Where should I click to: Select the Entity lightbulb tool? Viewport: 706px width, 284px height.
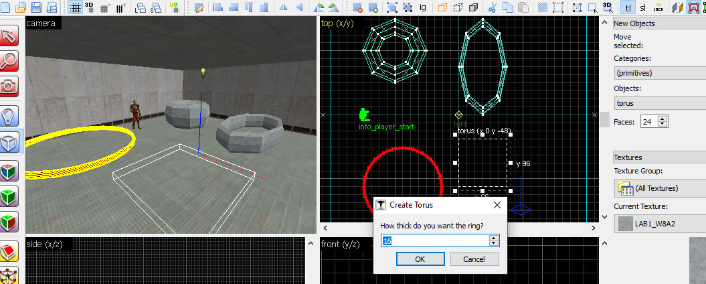[x=9, y=115]
